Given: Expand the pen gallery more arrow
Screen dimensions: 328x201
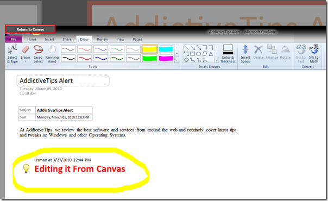Looking at the screenshot, I should point(176,60).
